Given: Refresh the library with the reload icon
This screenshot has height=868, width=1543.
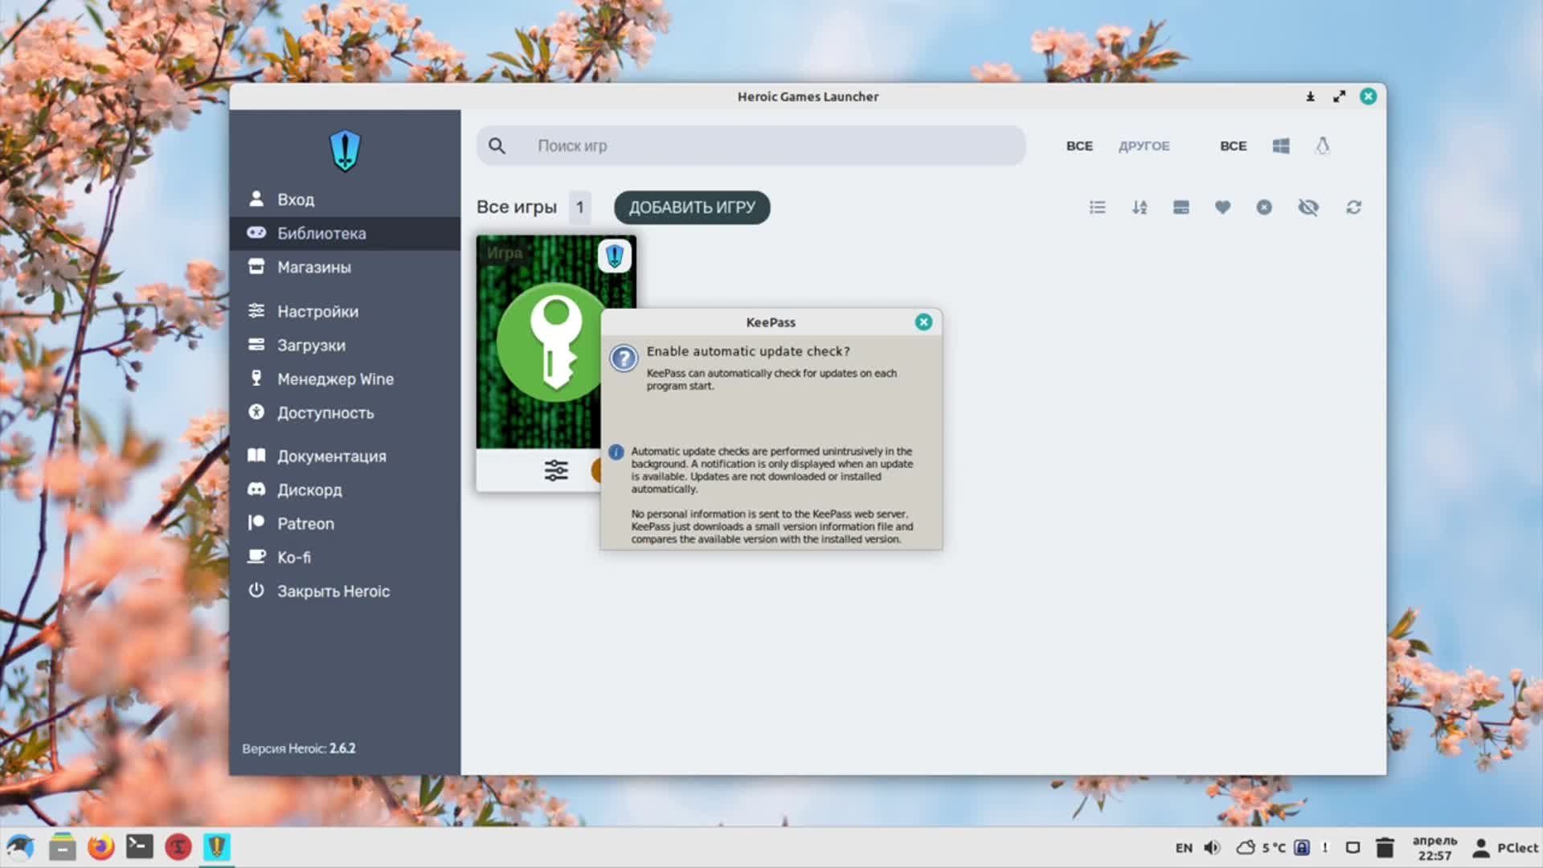Looking at the screenshot, I should pyautogui.click(x=1353, y=207).
